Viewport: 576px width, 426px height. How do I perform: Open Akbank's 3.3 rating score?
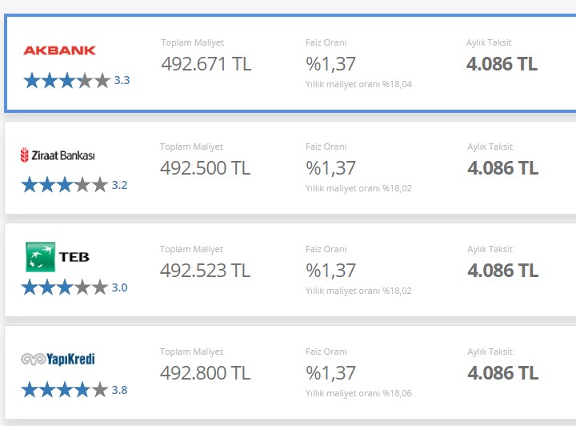click(x=122, y=80)
